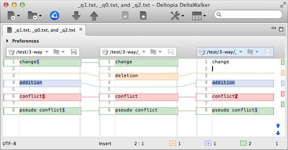
Task: Click the blue additions count icon
Action: click(208, 143)
